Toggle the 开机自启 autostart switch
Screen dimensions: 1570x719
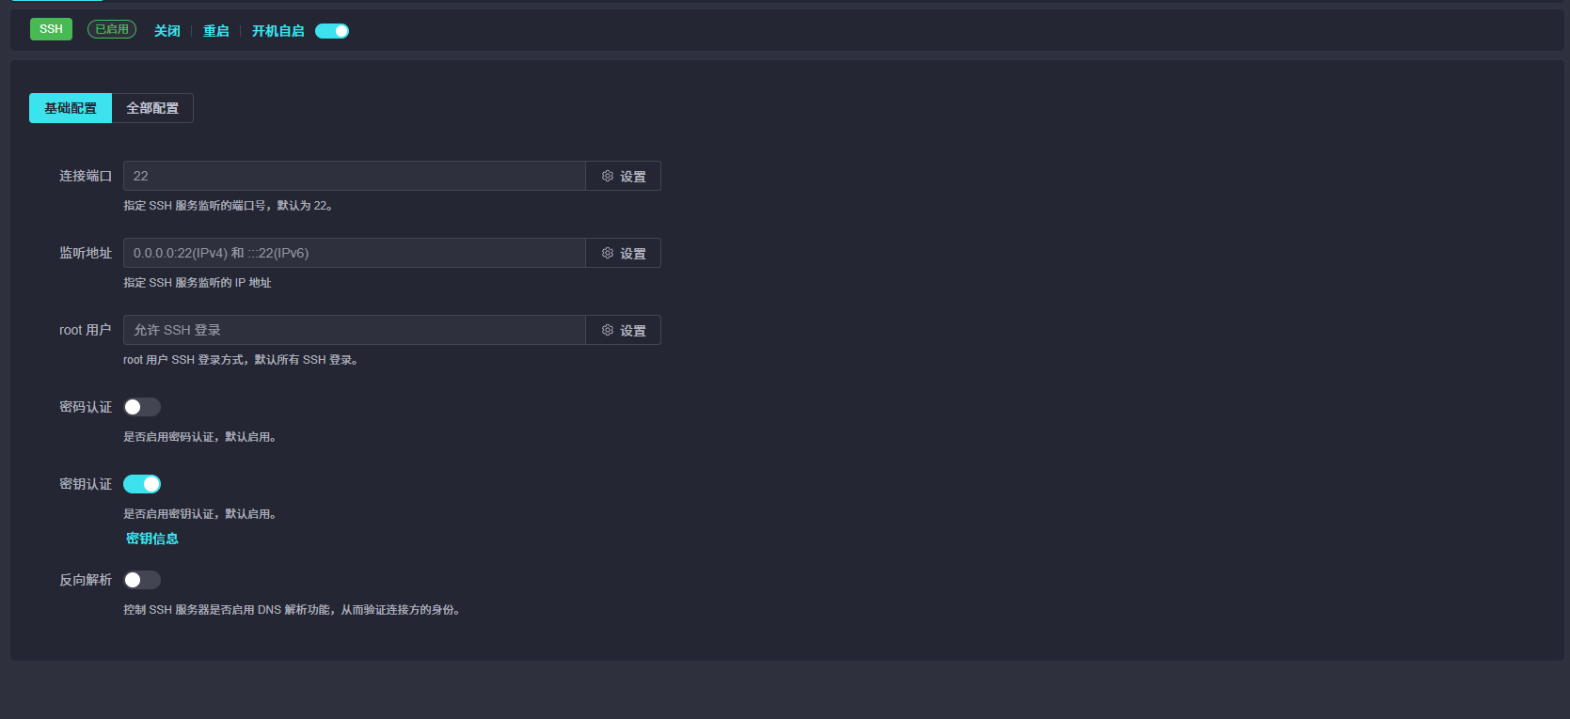(x=332, y=31)
